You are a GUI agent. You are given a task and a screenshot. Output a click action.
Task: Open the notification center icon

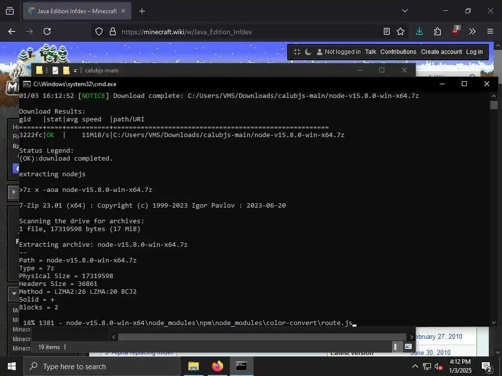point(487,366)
